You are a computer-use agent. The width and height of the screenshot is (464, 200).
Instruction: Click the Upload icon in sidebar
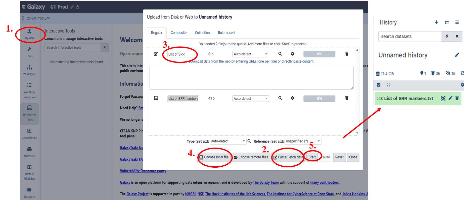29,34
